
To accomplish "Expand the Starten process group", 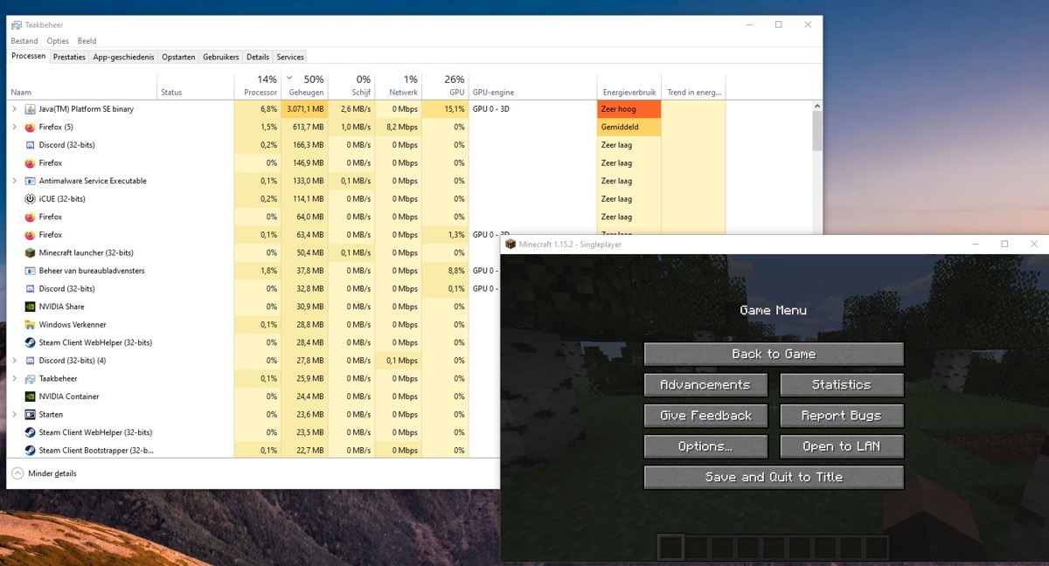I will pos(14,414).
